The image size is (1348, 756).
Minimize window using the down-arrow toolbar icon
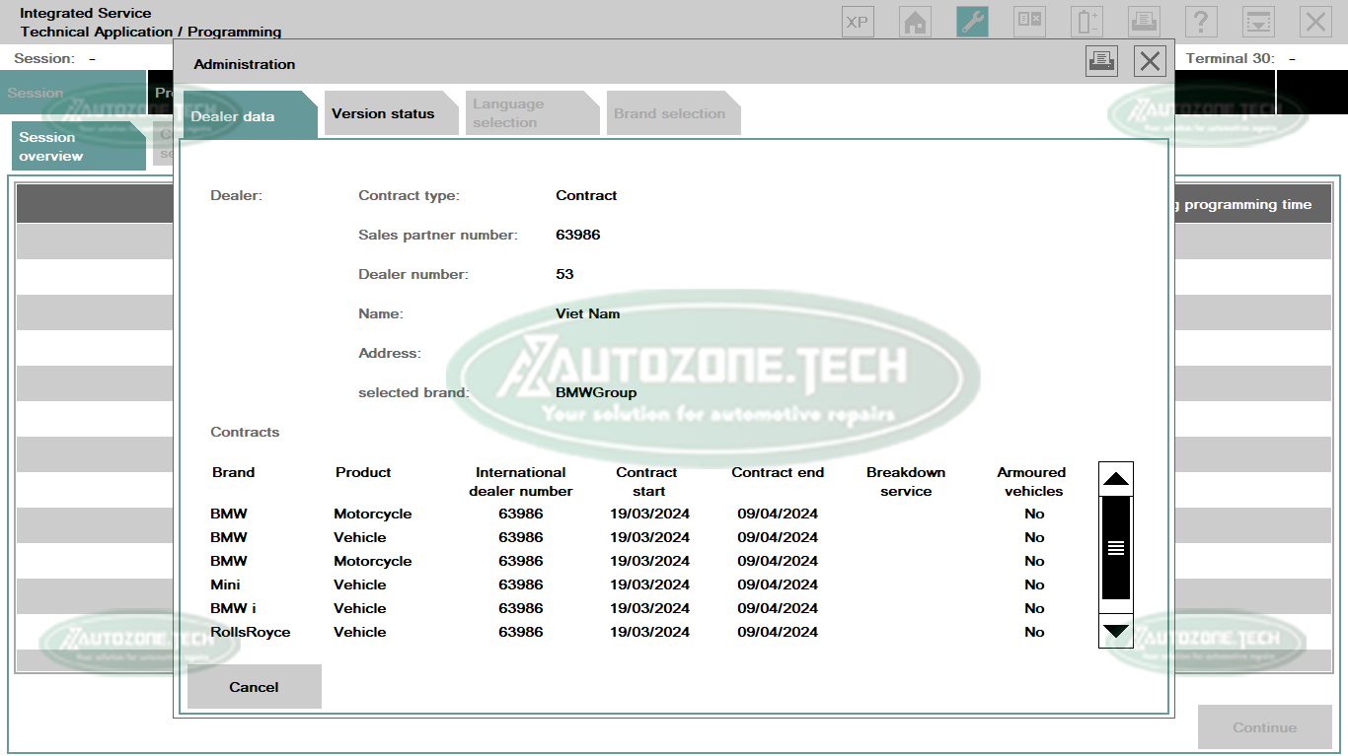click(1258, 22)
